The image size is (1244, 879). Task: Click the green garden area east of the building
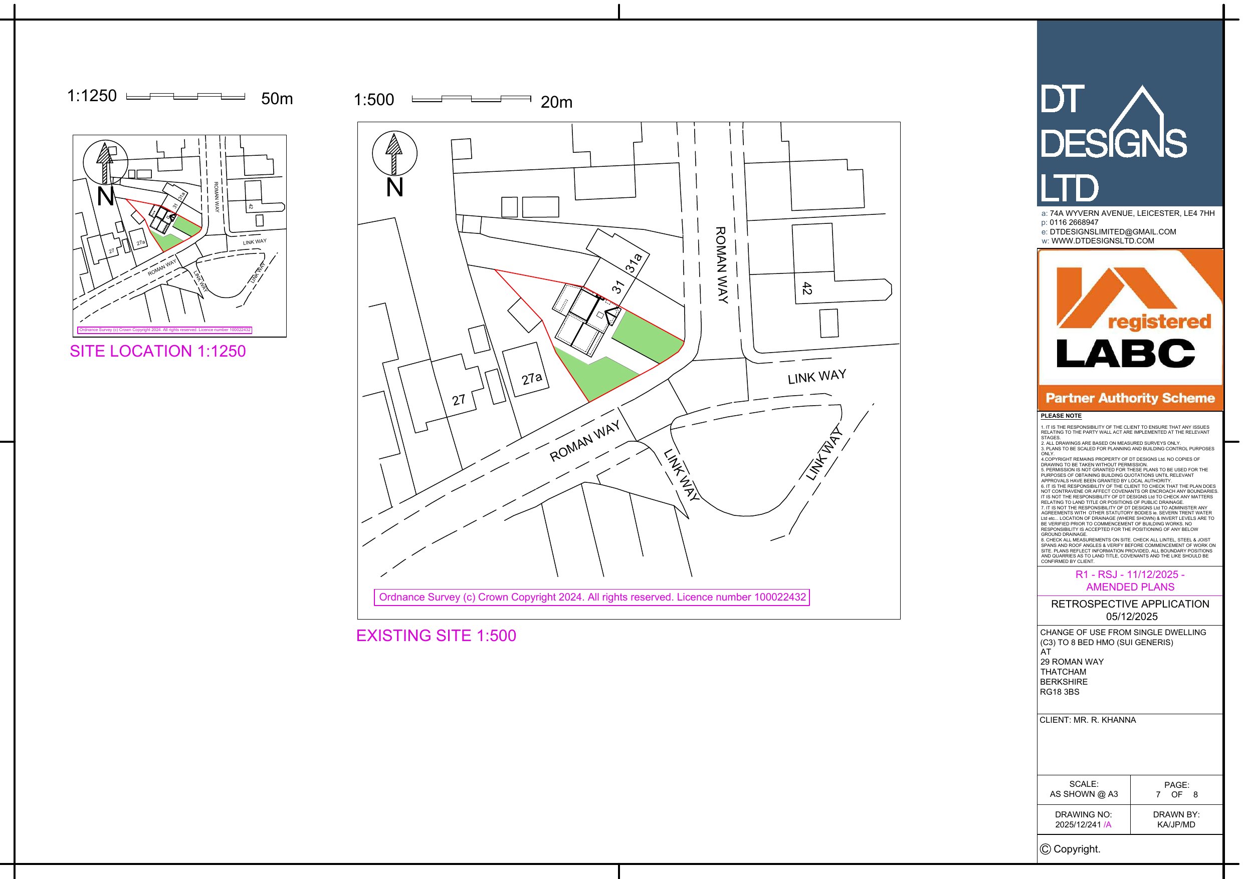(648, 338)
